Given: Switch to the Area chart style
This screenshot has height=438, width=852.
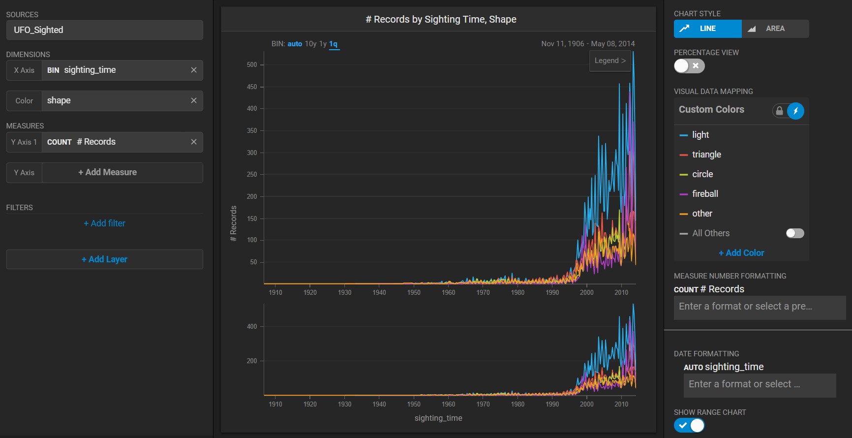Looking at the screenshot, I should (775, 29).
